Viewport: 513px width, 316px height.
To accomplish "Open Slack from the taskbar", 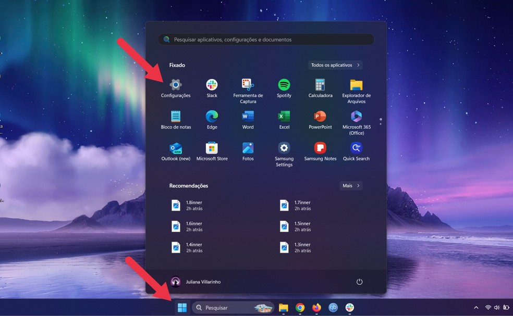I will pos(349,308).
